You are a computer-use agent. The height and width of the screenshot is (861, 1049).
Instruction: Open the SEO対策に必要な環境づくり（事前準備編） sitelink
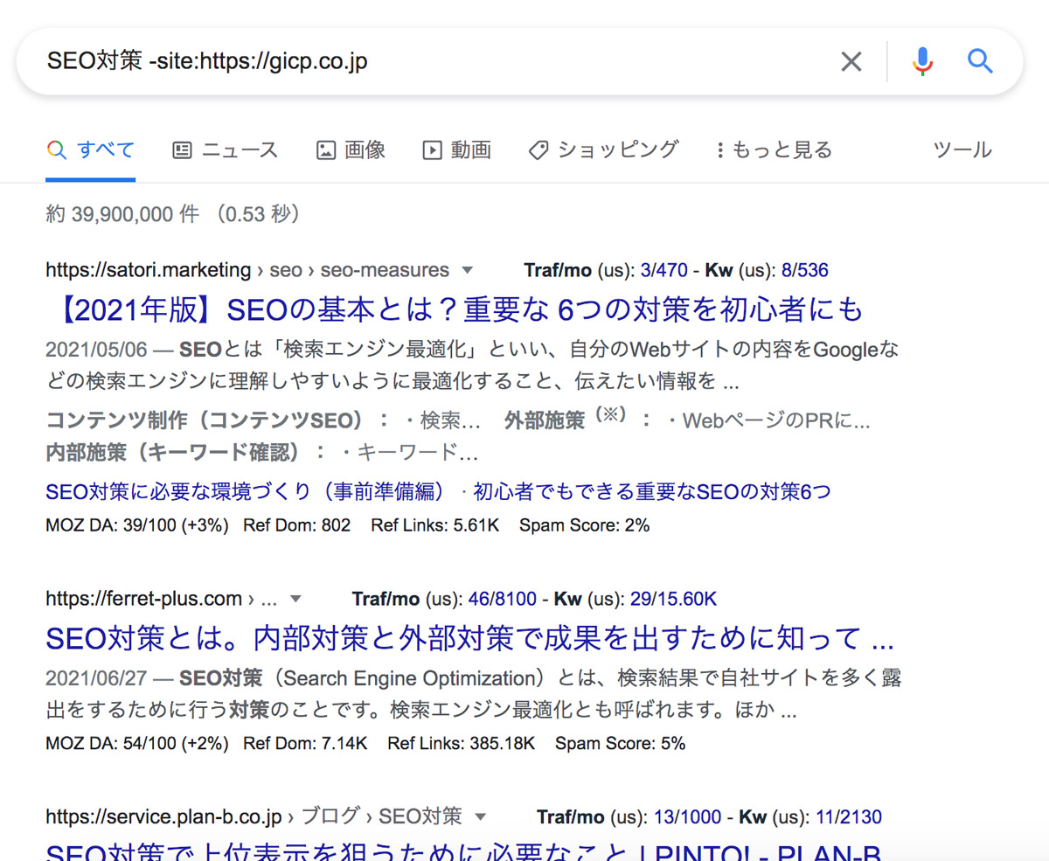click(x=251, y=492)
